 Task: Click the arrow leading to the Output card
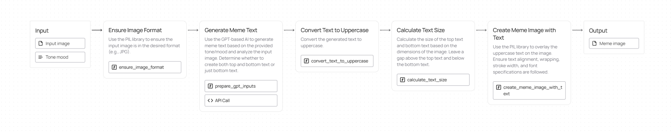click(x=577, y=30)
